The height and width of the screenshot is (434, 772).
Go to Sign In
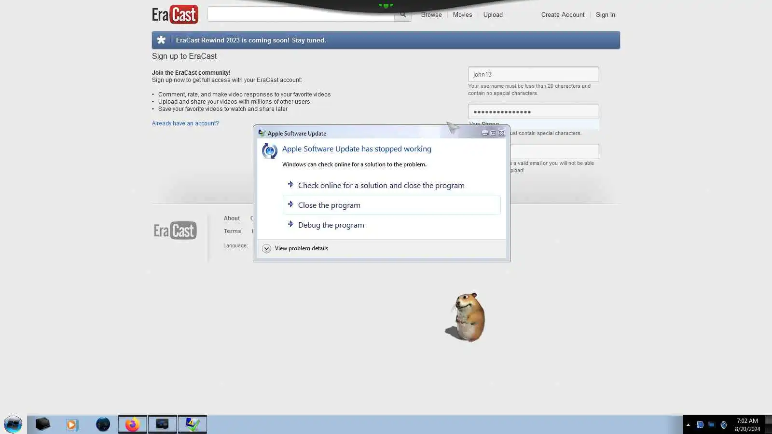click(605, 14)
